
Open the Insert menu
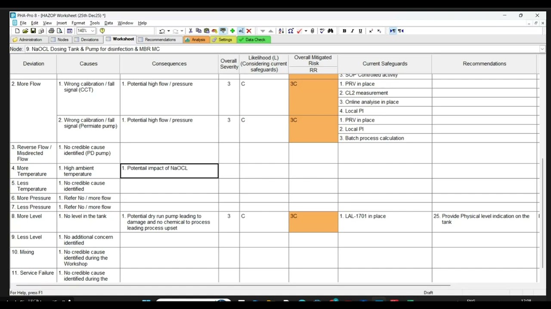coord(62,23)
